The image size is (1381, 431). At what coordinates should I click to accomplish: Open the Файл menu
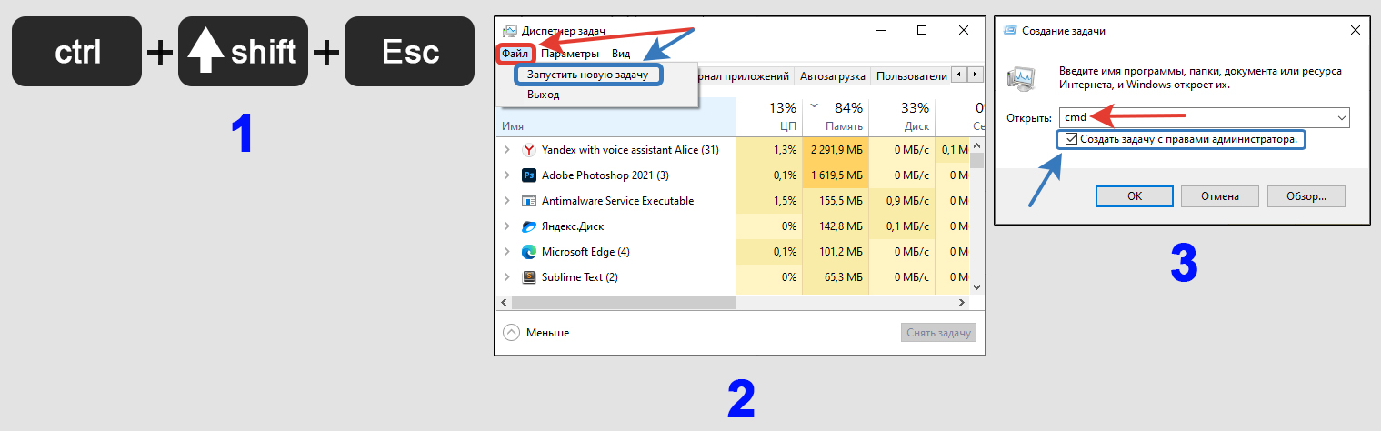point(515,54)
